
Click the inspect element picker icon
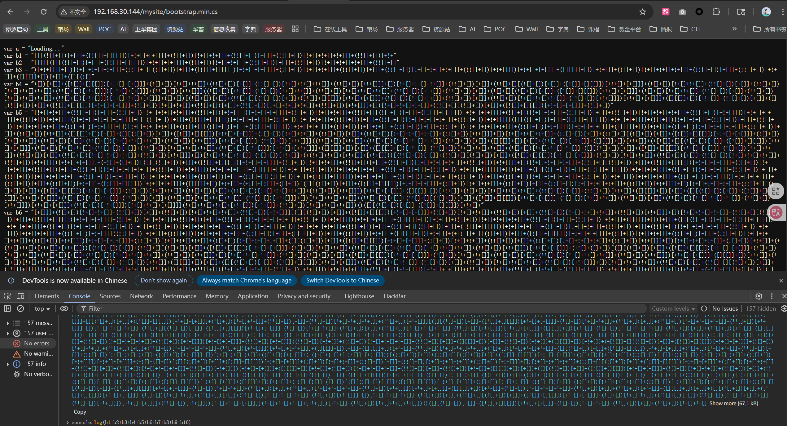tap(7, 296)
